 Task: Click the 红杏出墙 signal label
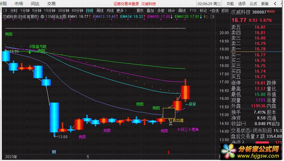[176, 120]
